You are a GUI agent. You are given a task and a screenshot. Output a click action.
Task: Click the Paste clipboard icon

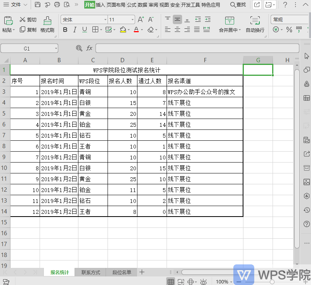click(8, 21)
